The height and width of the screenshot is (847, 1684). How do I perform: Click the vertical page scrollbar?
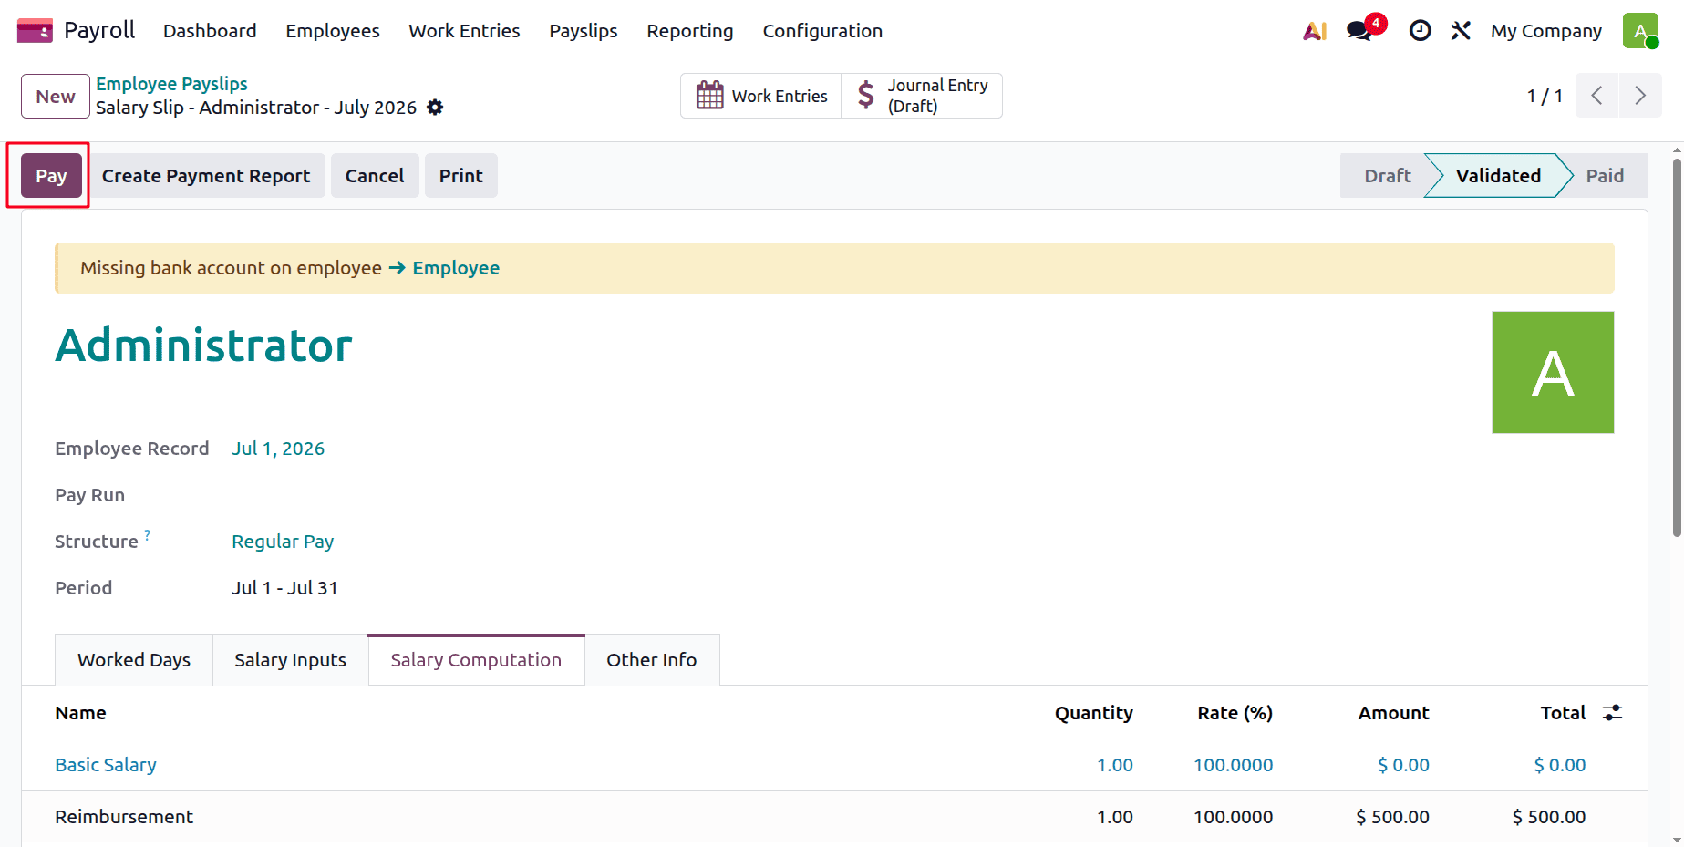click(x=1677, y=347)
